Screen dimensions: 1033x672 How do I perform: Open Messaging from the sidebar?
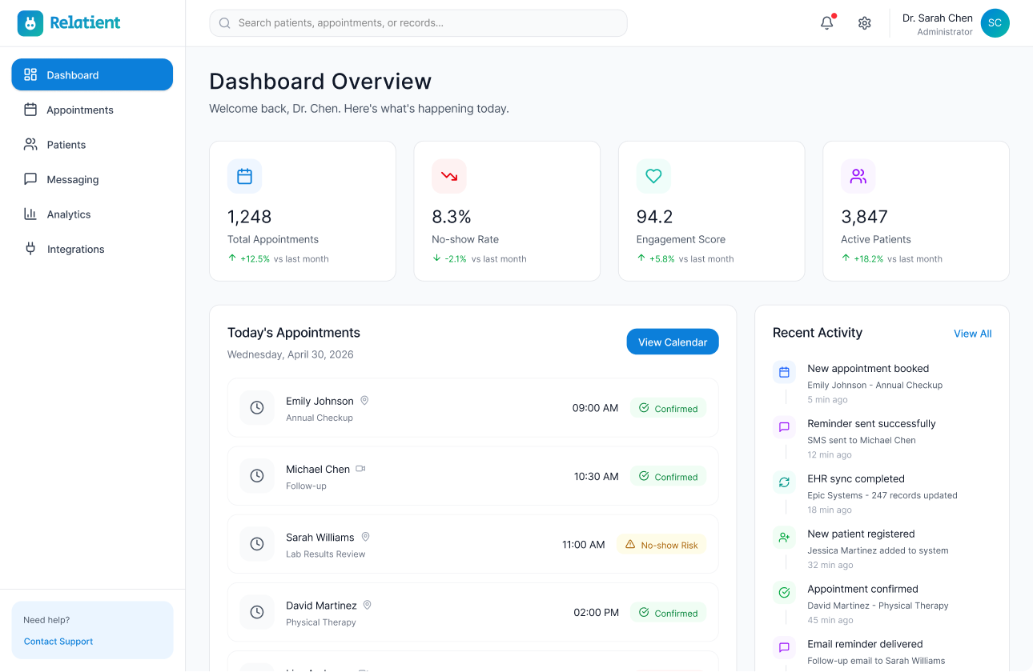point(92,179)
